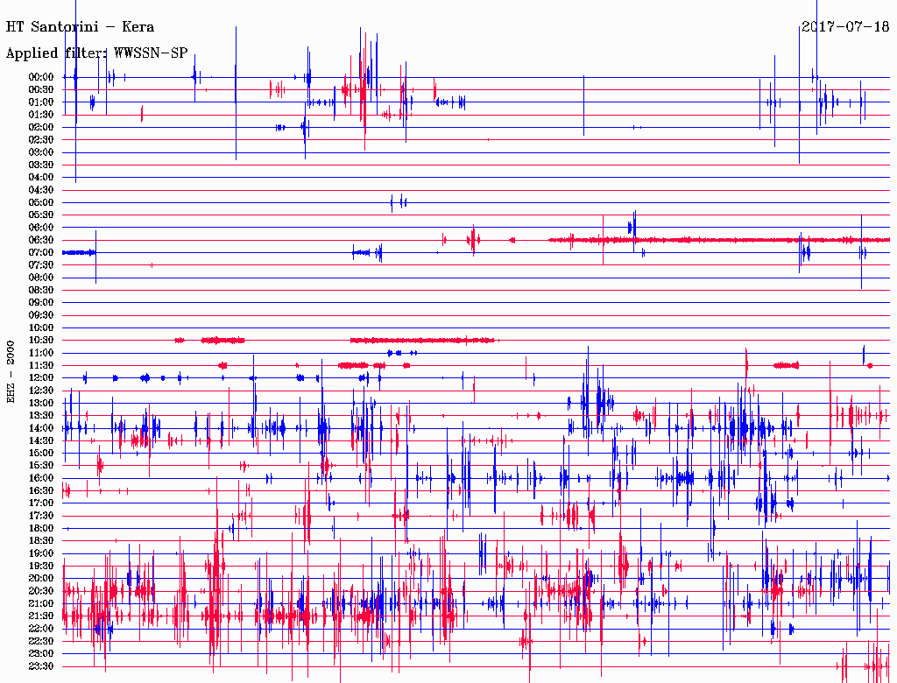This screenshot has height=683, width=897.
Task: Select the 09:30 time label
Action: (41, 315)
